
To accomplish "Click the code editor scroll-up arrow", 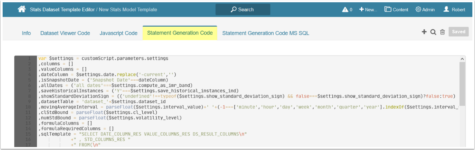I will click(462, 59).
